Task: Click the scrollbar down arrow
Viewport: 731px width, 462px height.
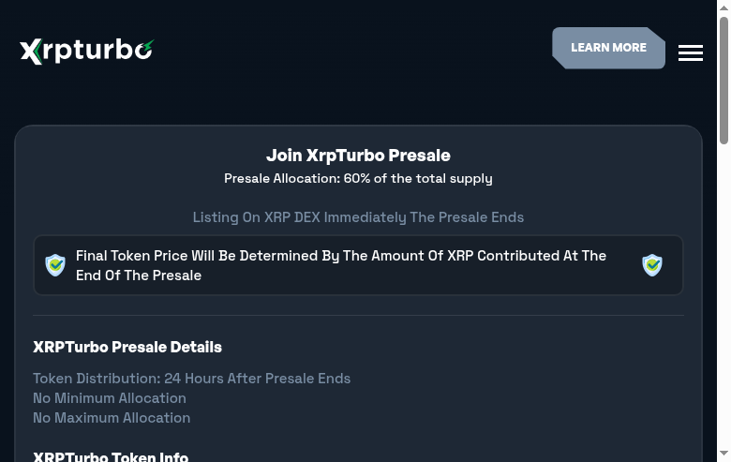Action: (724, 455)
